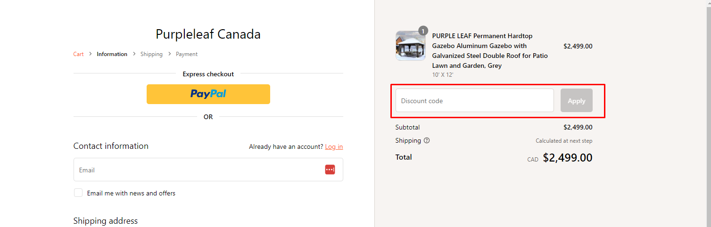Image resolution: width=711 pixels, height=227 pixels.
Task: Pay with PayPal express checkout
Action: click(x=208, y=94)
